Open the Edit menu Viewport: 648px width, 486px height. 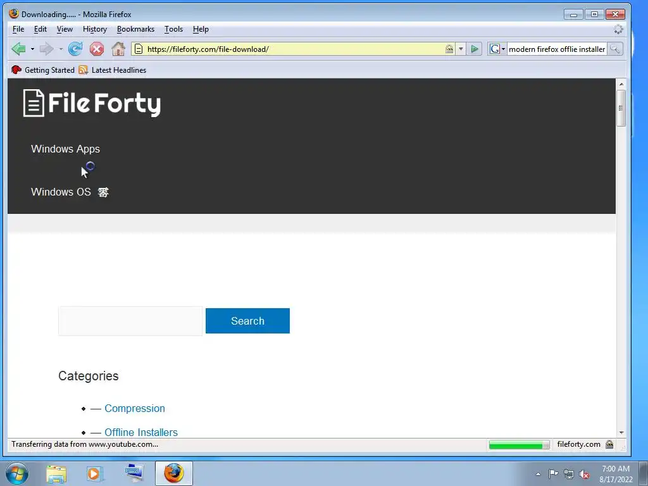40,29
